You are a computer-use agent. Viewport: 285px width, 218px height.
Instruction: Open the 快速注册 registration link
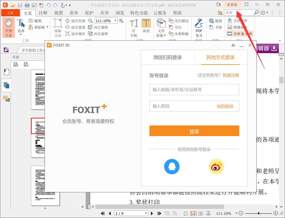231,75
